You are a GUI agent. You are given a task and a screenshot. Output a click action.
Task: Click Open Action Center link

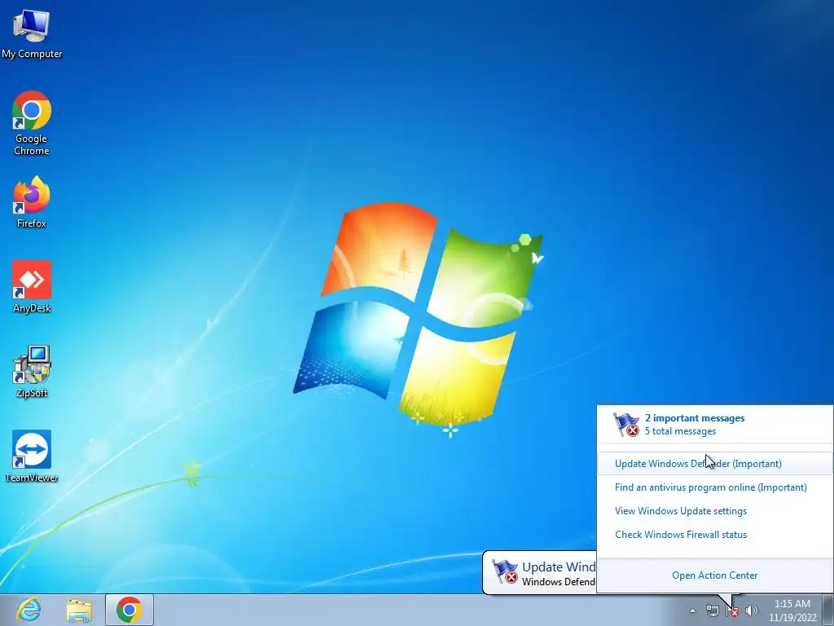pos(714,575)
